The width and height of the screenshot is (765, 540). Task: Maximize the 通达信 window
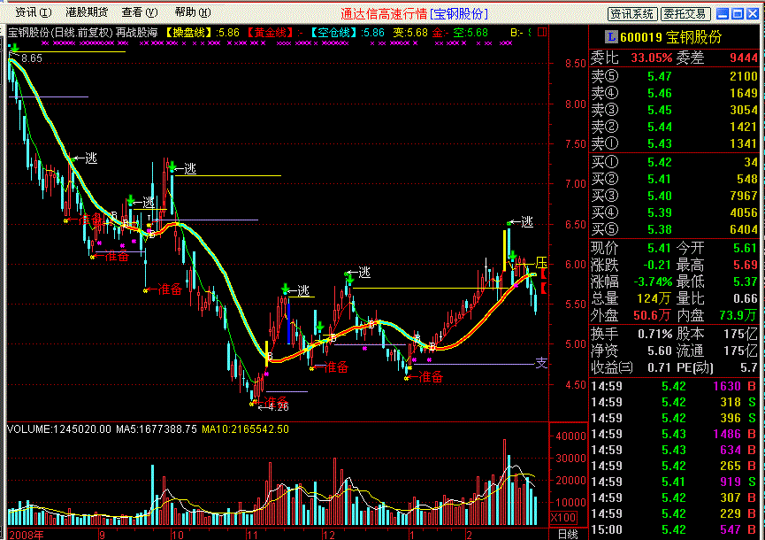click(x=738, y=14)
